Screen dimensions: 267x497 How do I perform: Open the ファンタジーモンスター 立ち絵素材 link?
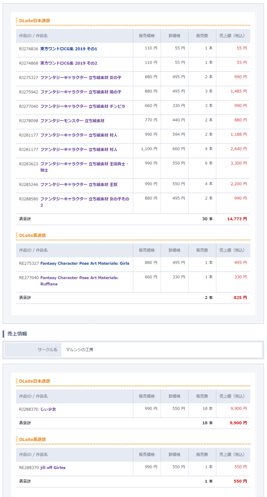tap(72, 121)
